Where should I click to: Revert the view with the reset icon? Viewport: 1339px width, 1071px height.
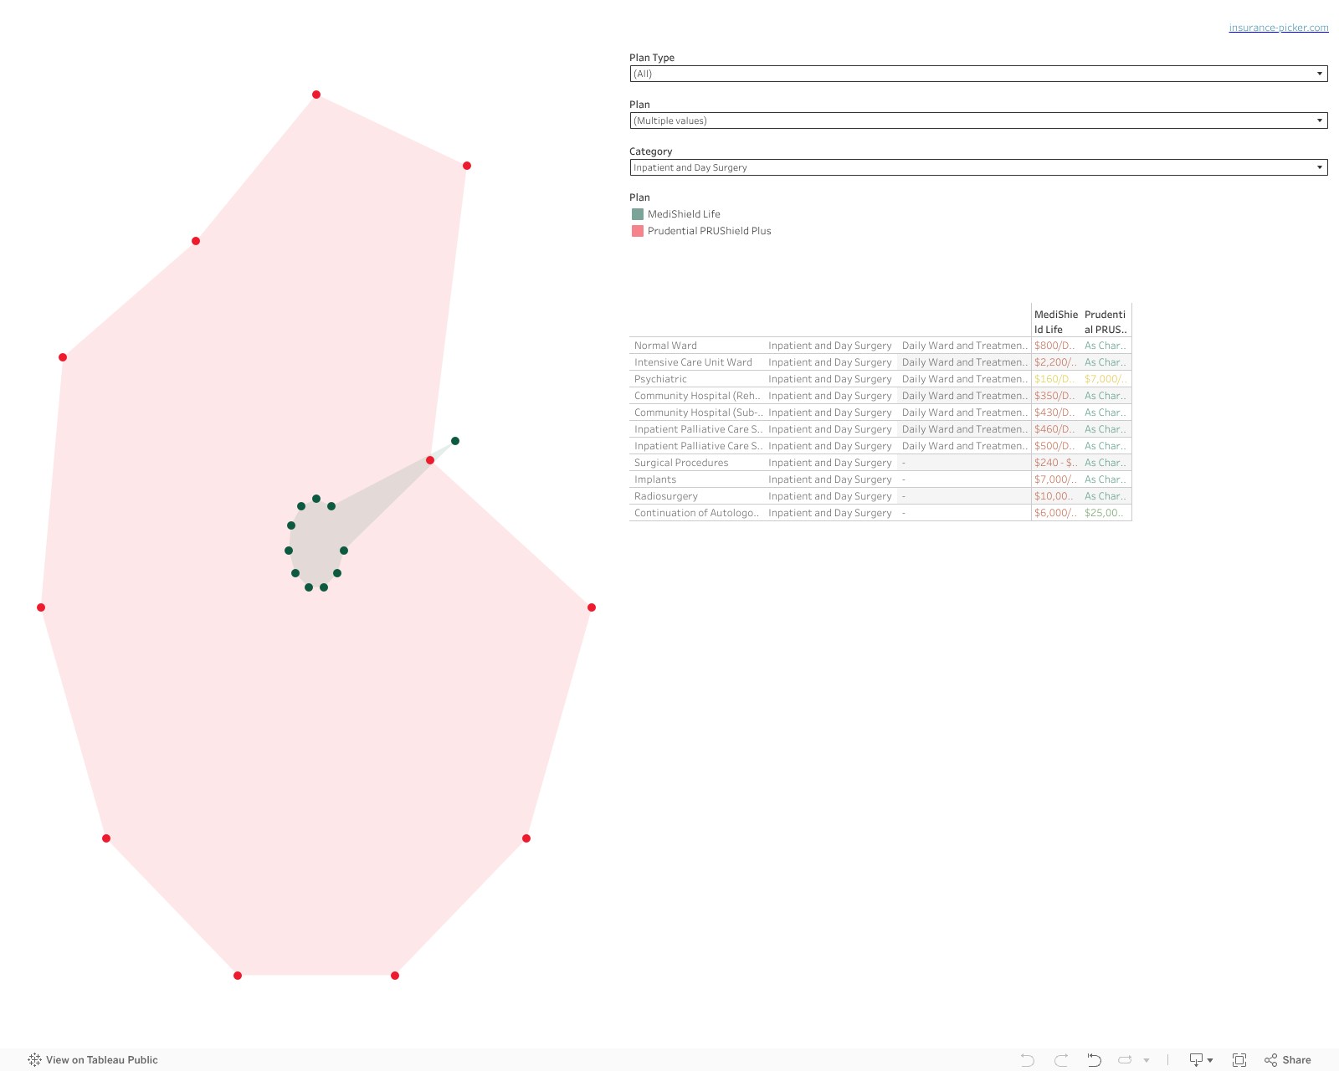click(1094, 1060)
